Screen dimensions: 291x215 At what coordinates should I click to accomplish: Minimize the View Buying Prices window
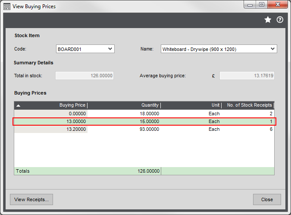click(x=250, y=5)
